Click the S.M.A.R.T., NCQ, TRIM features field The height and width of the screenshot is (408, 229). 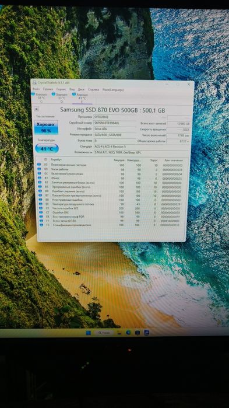click(142, 152)
